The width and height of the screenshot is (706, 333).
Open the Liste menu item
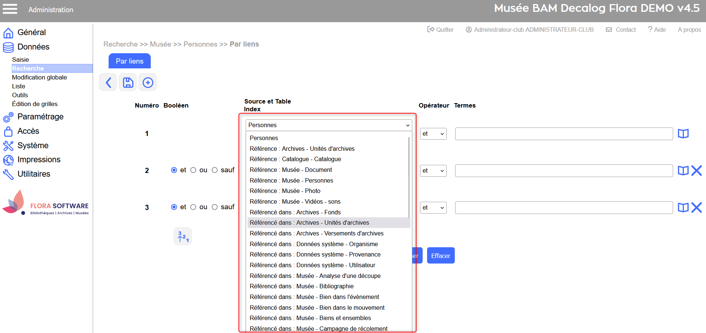click(18, 86)
